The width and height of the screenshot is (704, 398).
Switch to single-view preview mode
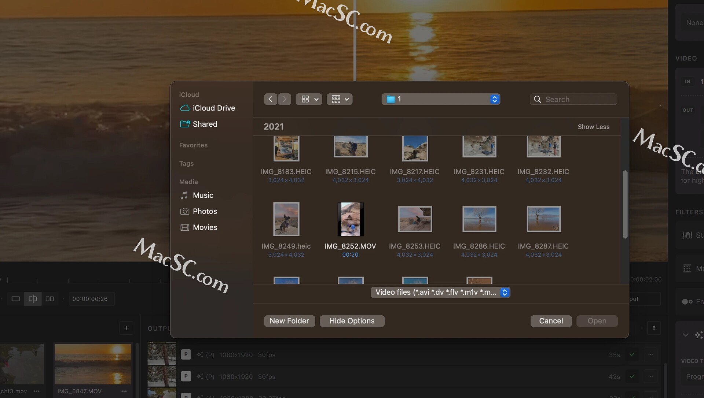point(16,299)
